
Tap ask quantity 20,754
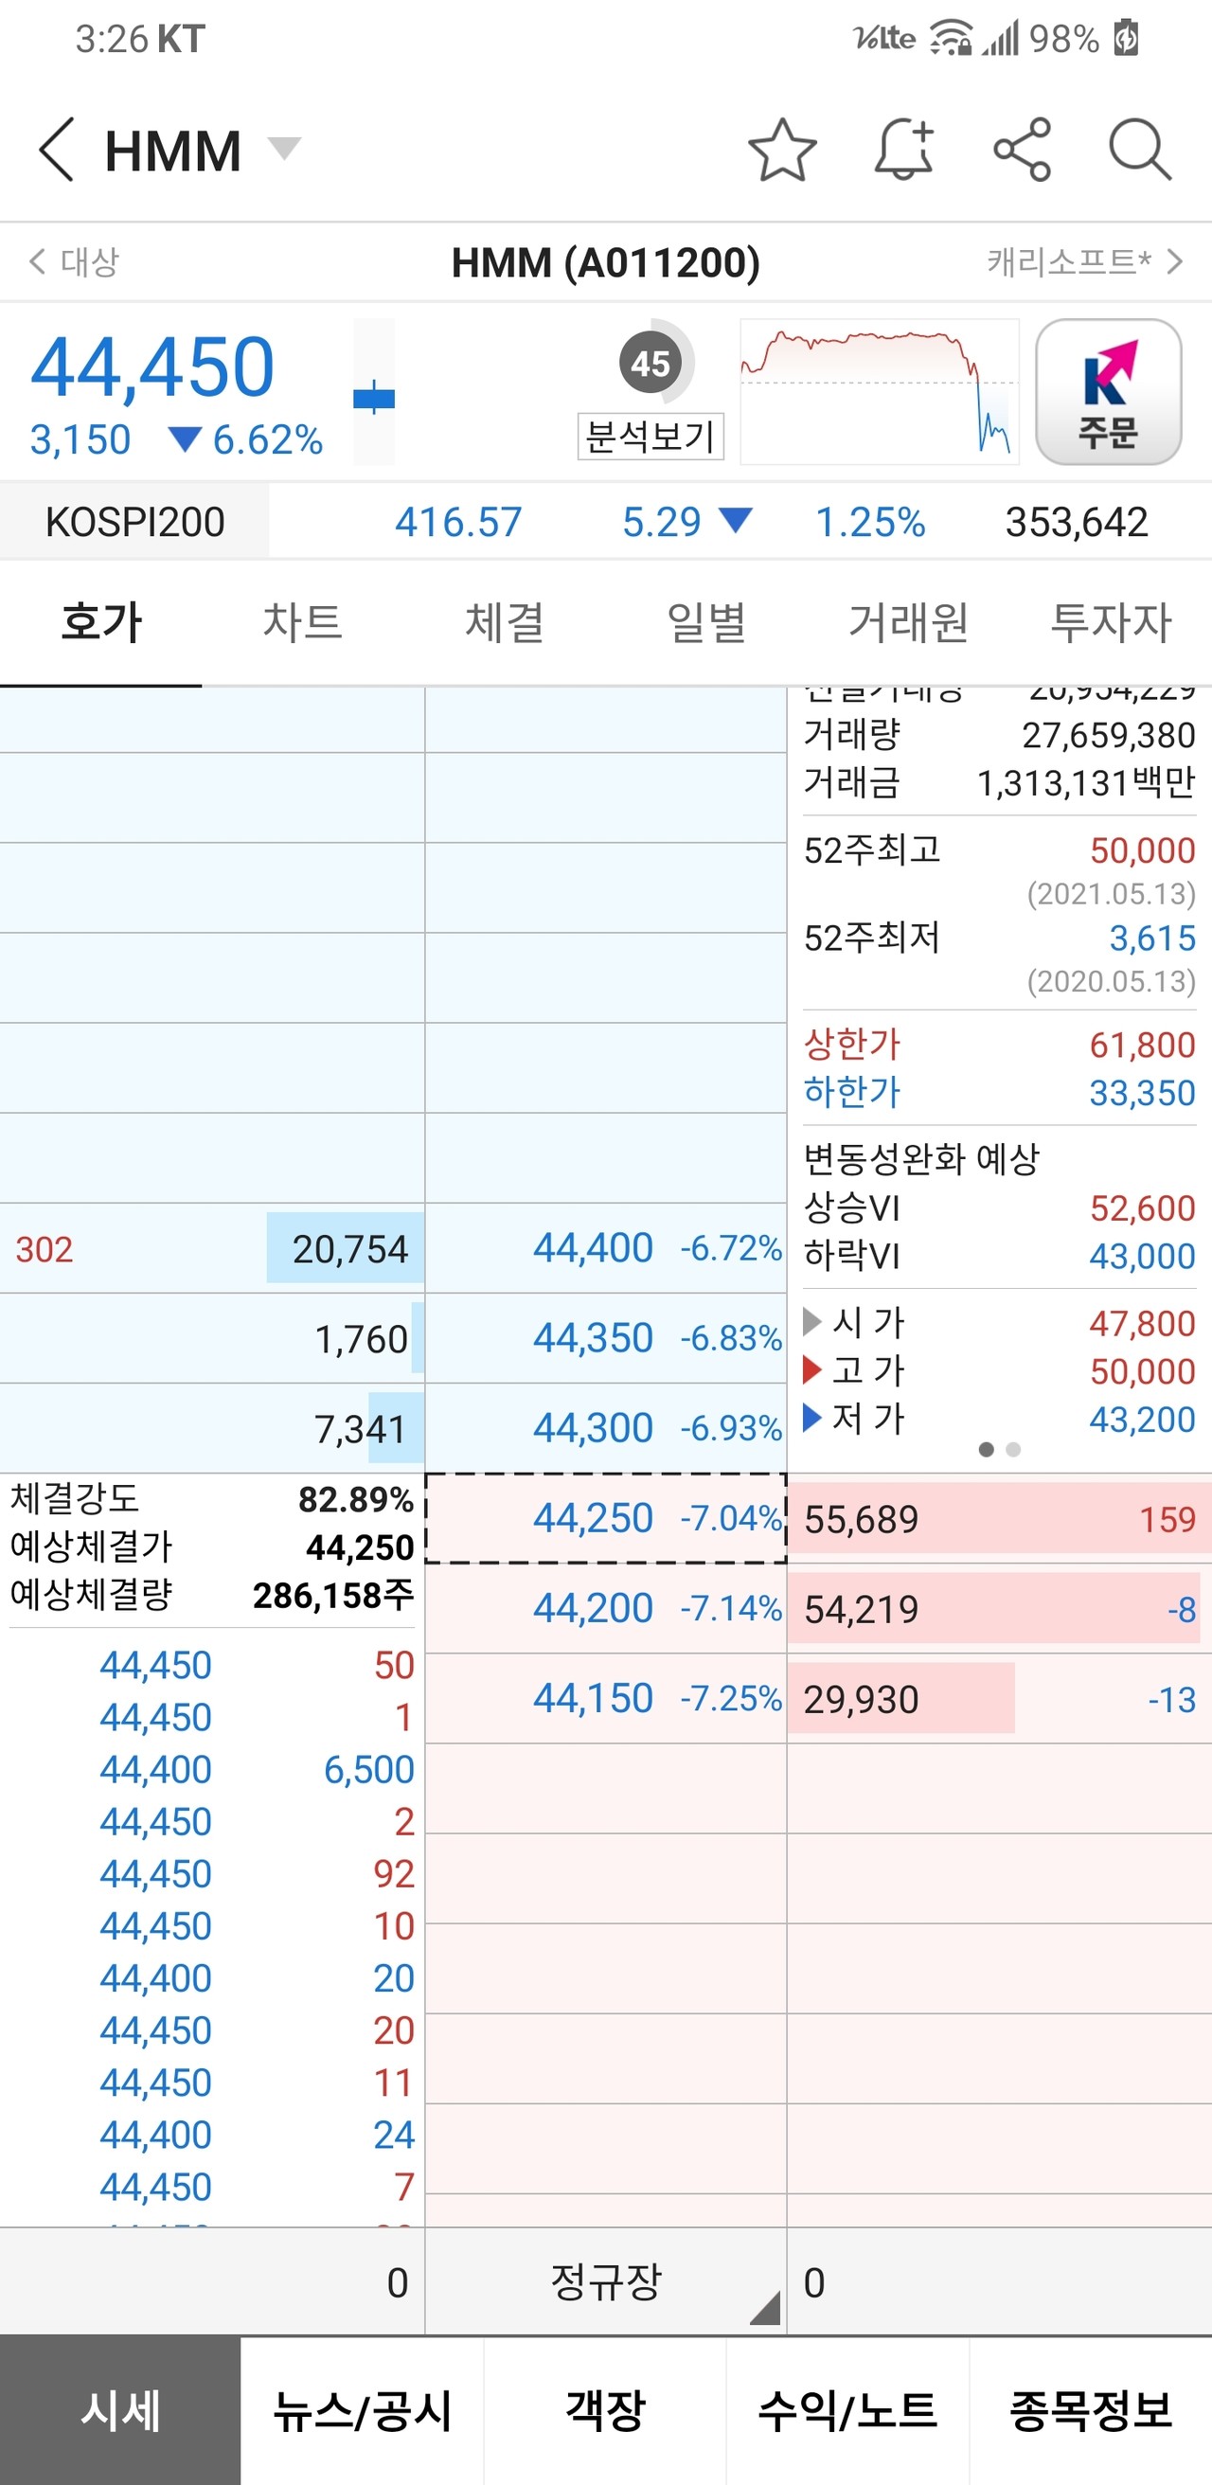click(350, 1248)
